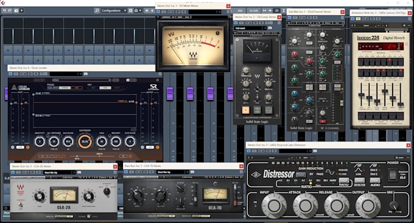Click the camera snapshot icon in mixer toolbar
The height and width of the screenshot is (223, 414).
pos(136,10)
